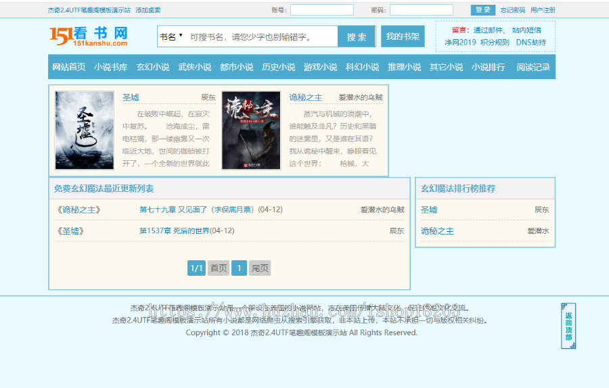The width and height of the screenshot is (609, 388).
Task: Click the 1/1 page indicator
Action: point(196,268)
